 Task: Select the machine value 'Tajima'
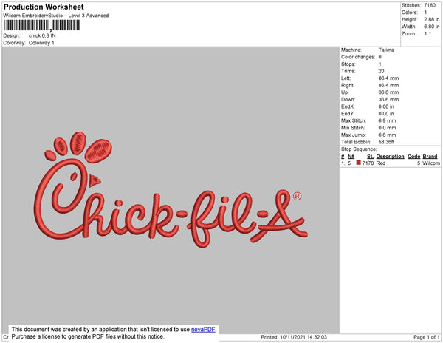[386, 50]
